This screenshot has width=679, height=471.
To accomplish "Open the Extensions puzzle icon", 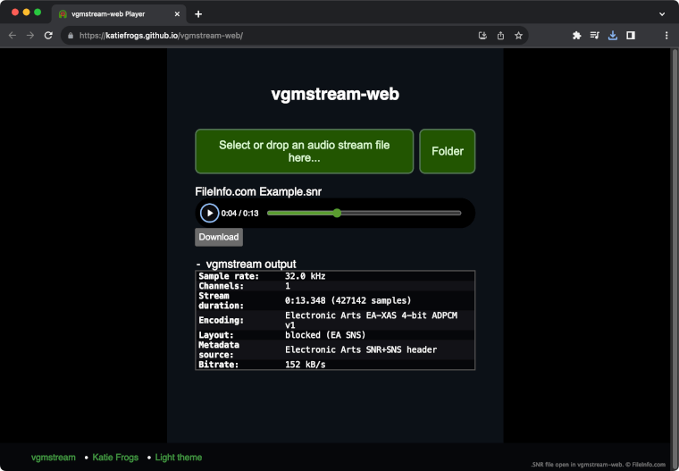I will click(576, 36).
